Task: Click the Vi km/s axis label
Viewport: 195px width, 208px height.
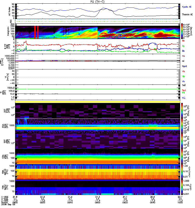Action: (7, 77)
